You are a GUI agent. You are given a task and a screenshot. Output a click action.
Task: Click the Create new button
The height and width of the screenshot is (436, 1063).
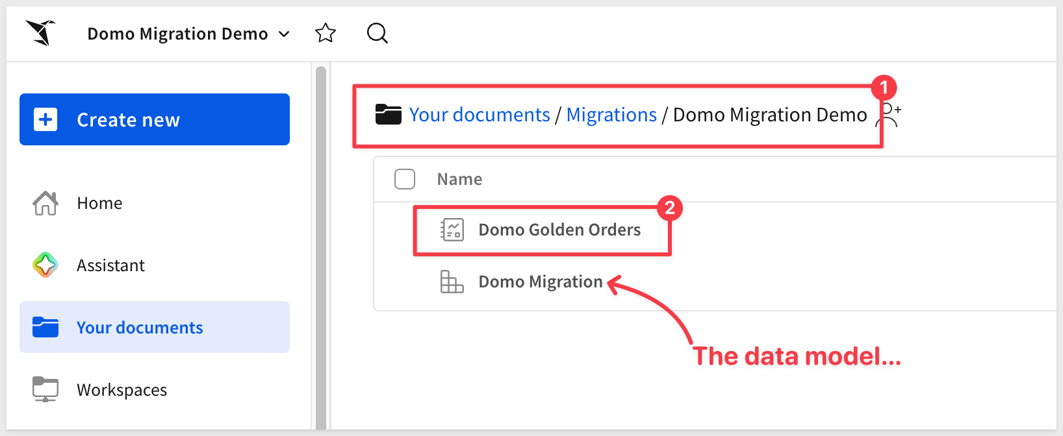(x=155, y=119)
